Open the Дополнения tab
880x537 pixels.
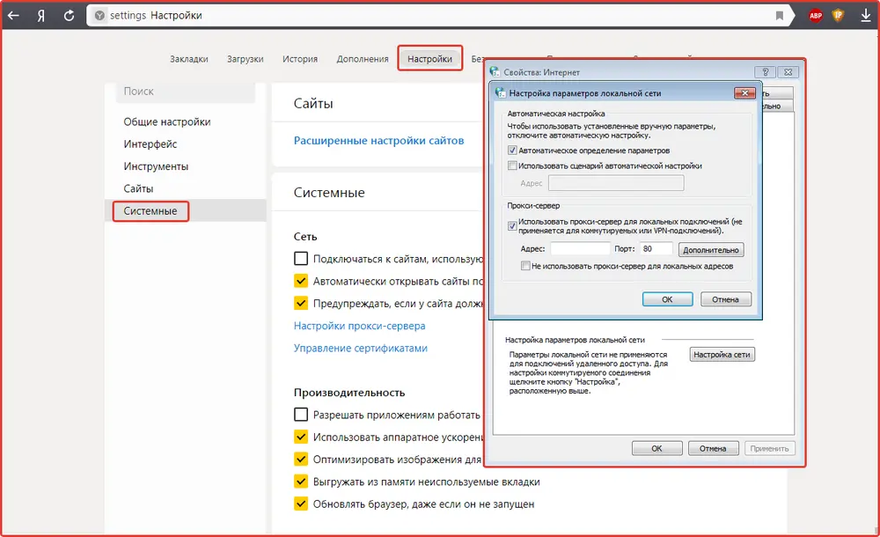[x=362, y=59]
